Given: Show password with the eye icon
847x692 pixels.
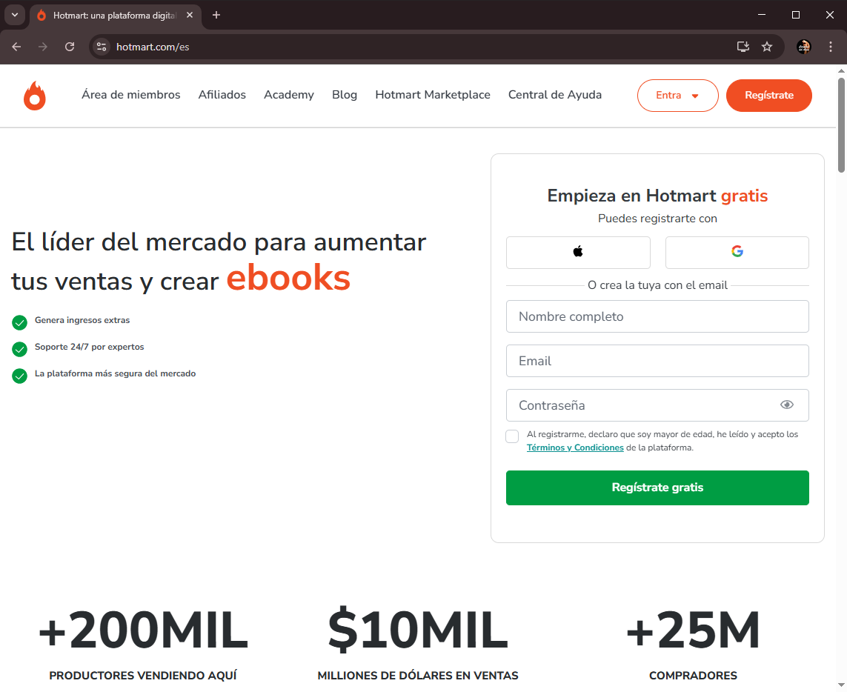Looking at the screenshot, I should pyautogui.click(x=786, y=405).
